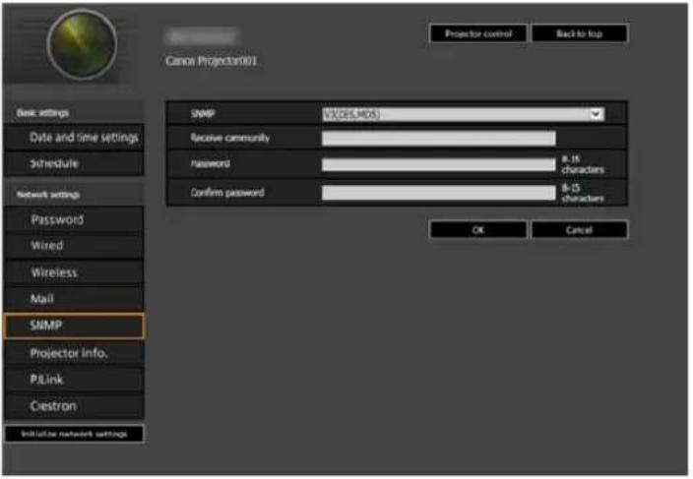Focus the Password input field
Viewport: 693px width, 479px height.
438,164
